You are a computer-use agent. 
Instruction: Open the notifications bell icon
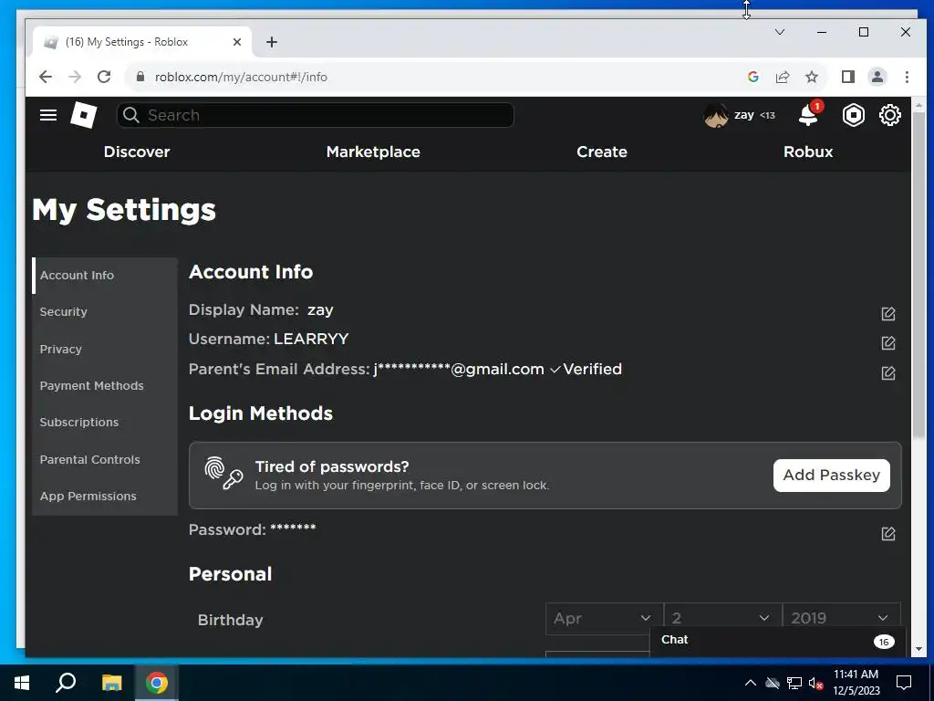point(808,114)
